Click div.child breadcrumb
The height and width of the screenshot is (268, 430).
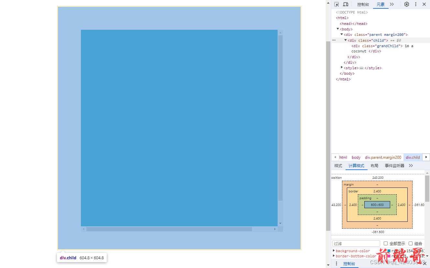[x=413, y=157]
